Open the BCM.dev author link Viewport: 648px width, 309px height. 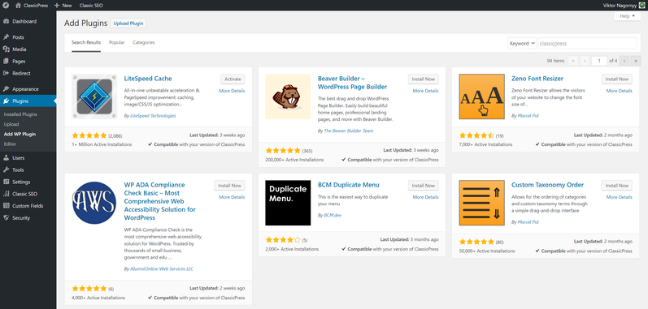[x=333, y=215]
